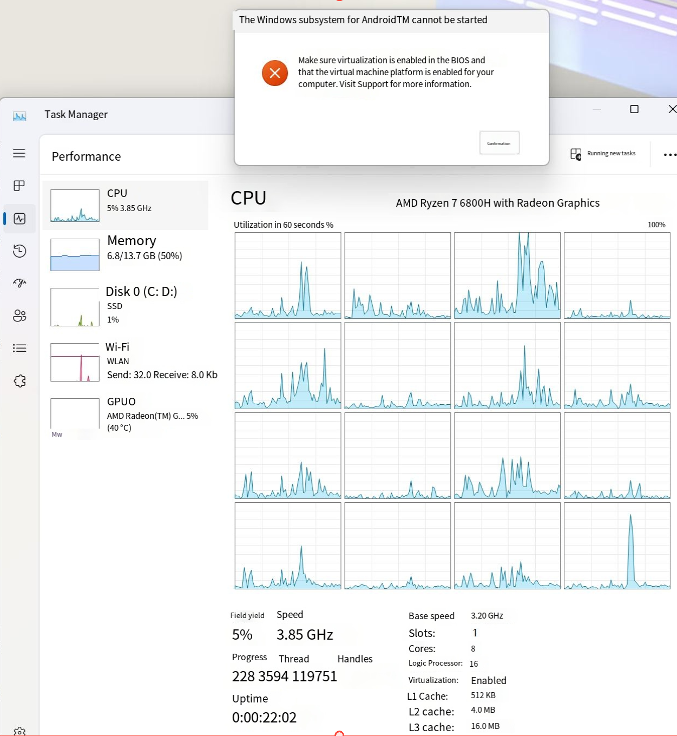Viewport: 677px width, 736px height.
Task: Open the three-dot more options menu
Action: point(670,155)
